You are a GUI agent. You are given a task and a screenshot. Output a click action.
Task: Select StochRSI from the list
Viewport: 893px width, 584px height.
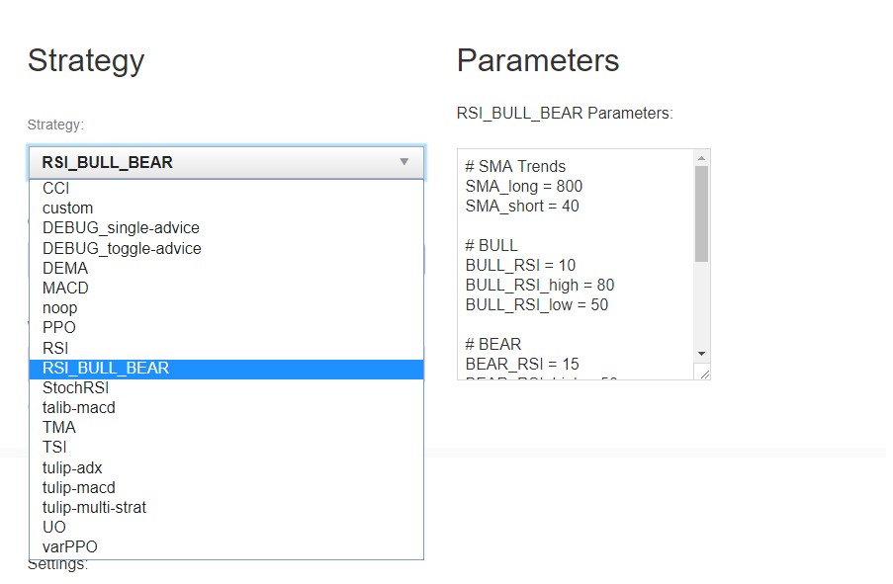pyautogui.click(x=75, y=387)
